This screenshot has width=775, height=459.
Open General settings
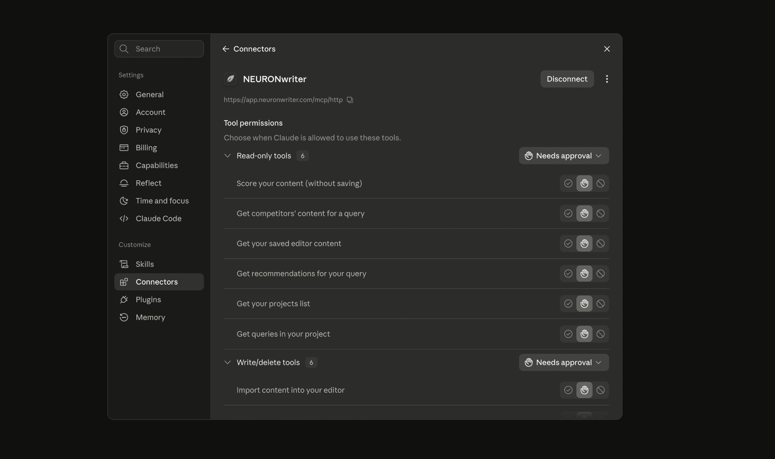point(159,94)
